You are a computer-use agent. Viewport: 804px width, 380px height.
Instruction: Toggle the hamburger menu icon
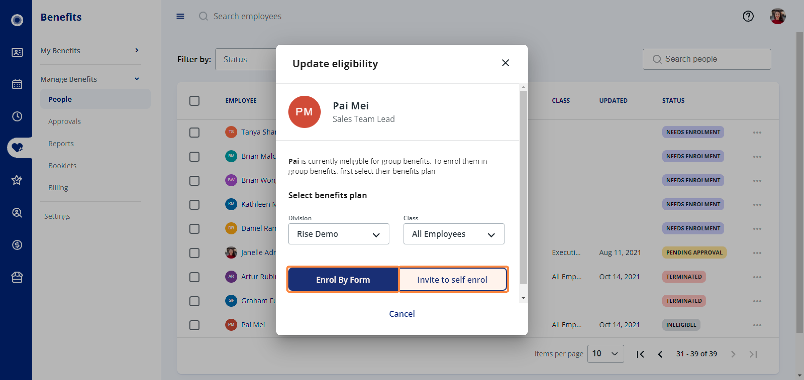point(180,16)
